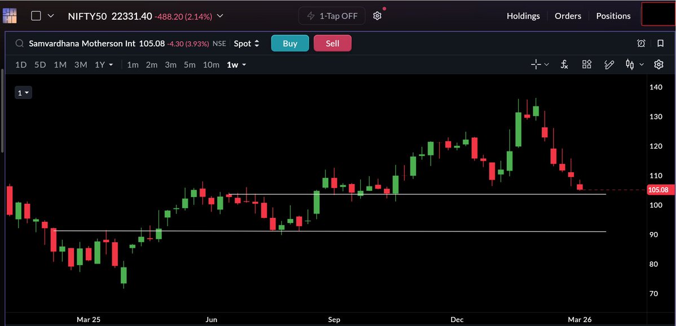The width and height of the screenshot is (676, 326).
Task: Switch to 2m interval
Action: 152,65
